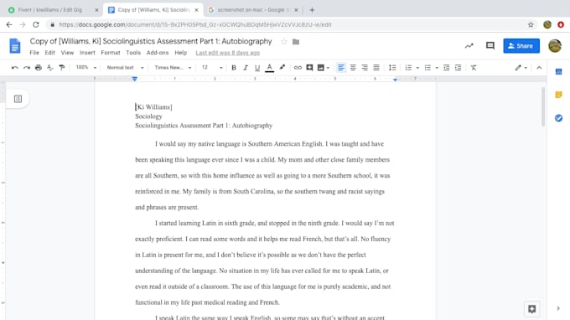
Task: Insert a link from toolbar
Action: point(298,68)
